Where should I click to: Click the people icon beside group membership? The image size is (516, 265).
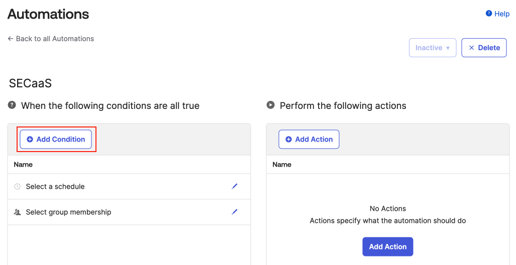pyautogui.click(x=18, y=212)
